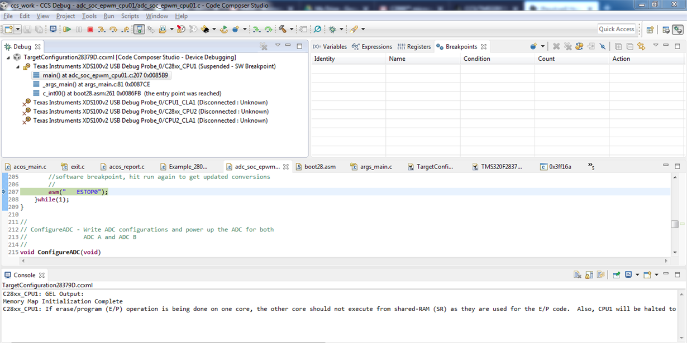
Task: Remove all breakpoints in Breakpoints view
Action: coord(567,46)
